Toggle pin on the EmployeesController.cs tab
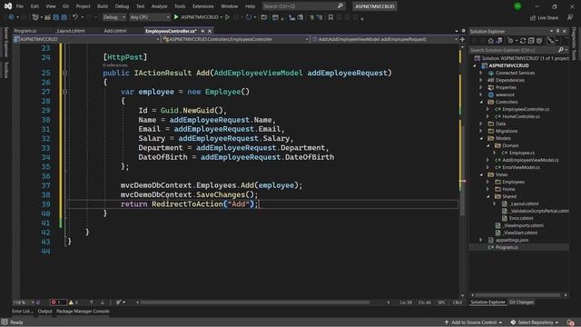This screenshot has height=327, width=581. tap(202, 31)
